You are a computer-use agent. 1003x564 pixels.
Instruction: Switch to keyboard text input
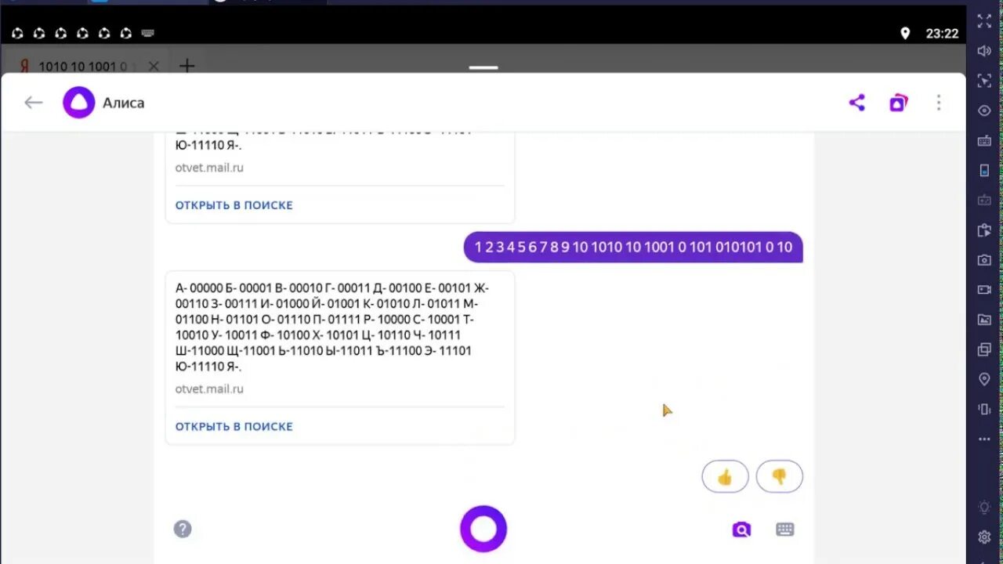(785, 530)
